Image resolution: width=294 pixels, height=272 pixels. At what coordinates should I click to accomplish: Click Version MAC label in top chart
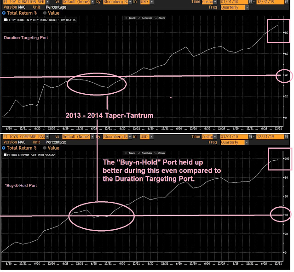(x=14, y=7)
